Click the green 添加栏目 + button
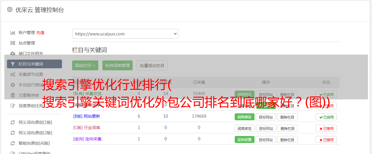The image size is (372, 154). pyautogui.click(x=85, y=65)
